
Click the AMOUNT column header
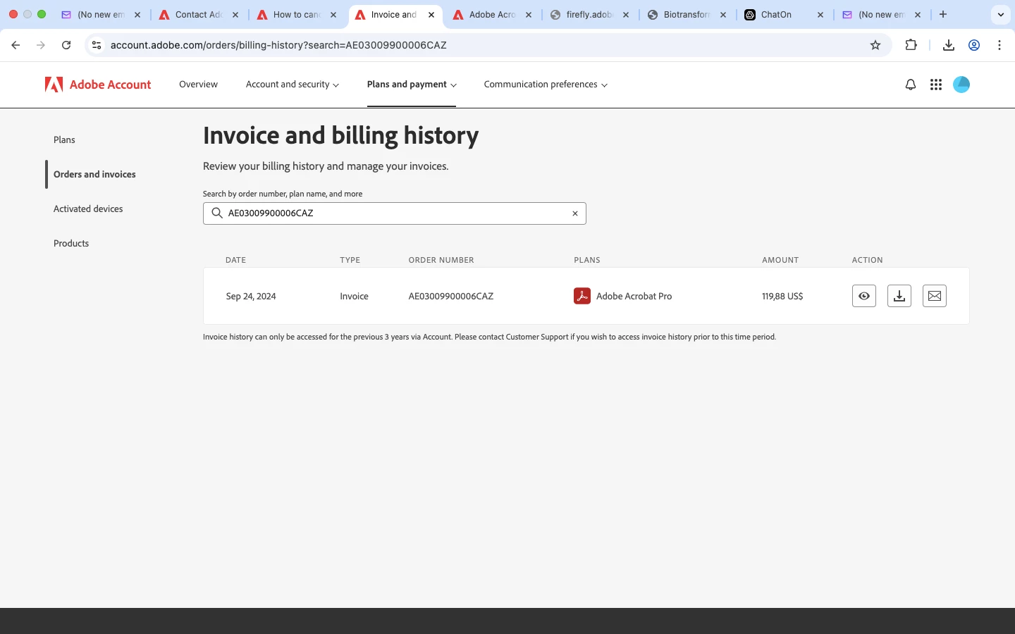(780, 260)
